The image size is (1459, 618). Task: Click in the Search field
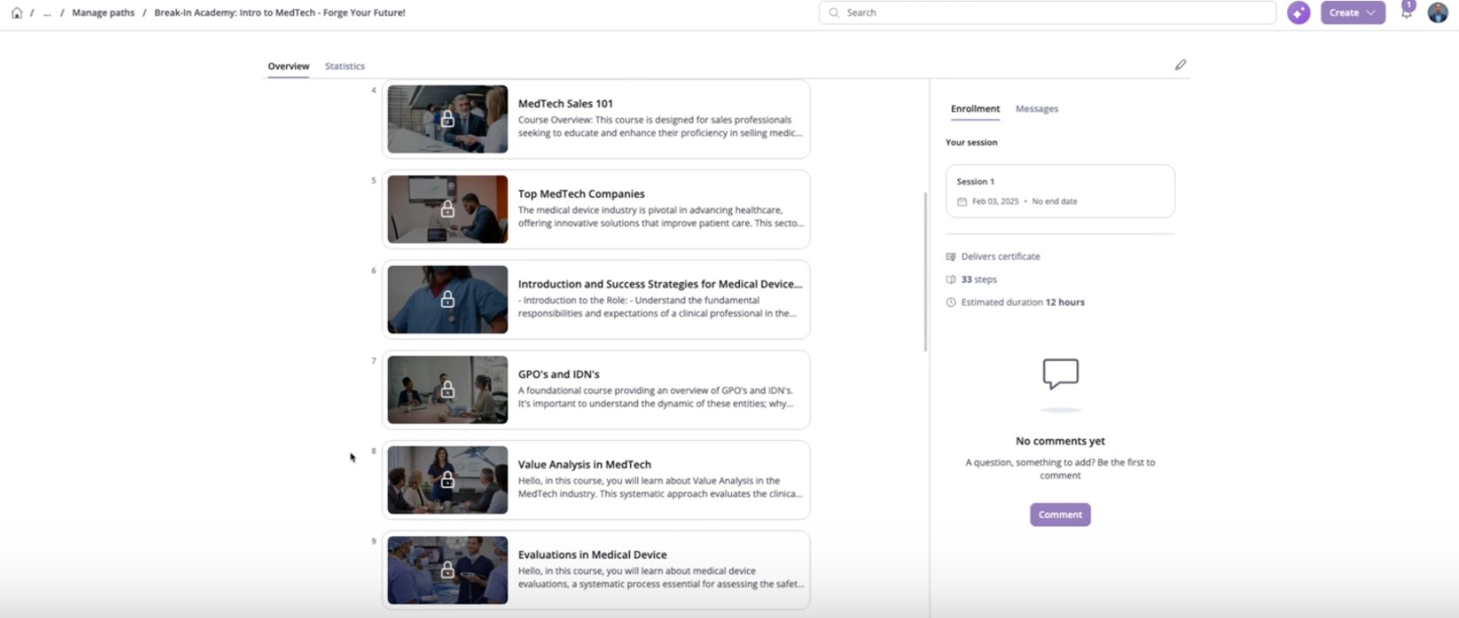(1046, 13)
